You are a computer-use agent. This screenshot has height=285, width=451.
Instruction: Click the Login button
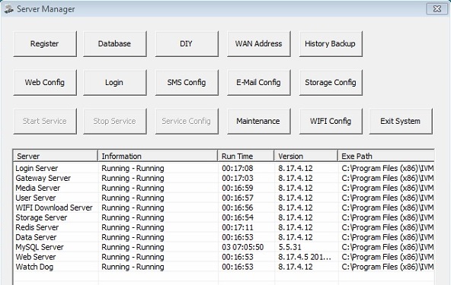point(115,82)
